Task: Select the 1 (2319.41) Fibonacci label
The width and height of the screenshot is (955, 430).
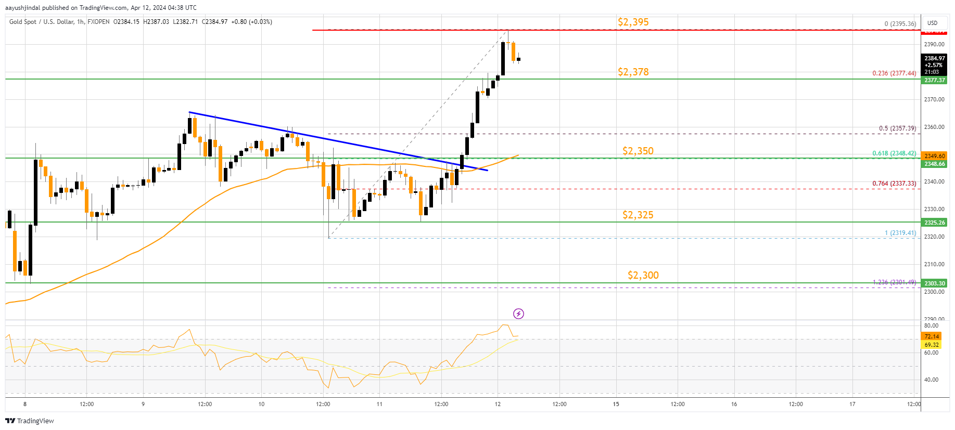Action: tap(900, 233)
